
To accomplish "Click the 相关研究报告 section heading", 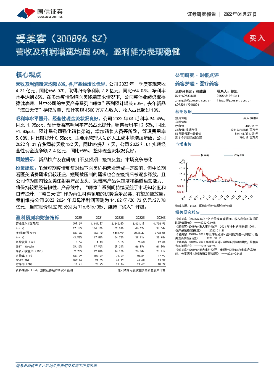I will click(x=187, y=212).
